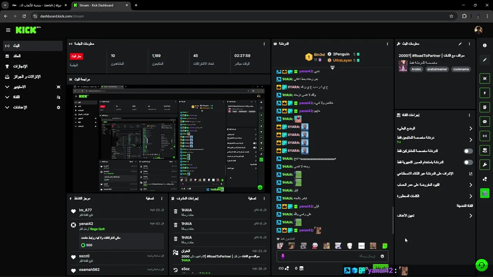493x277 pixels.
Task: Toggle broadcast signal widget icon in toolbar
Action: coord(485,136)
